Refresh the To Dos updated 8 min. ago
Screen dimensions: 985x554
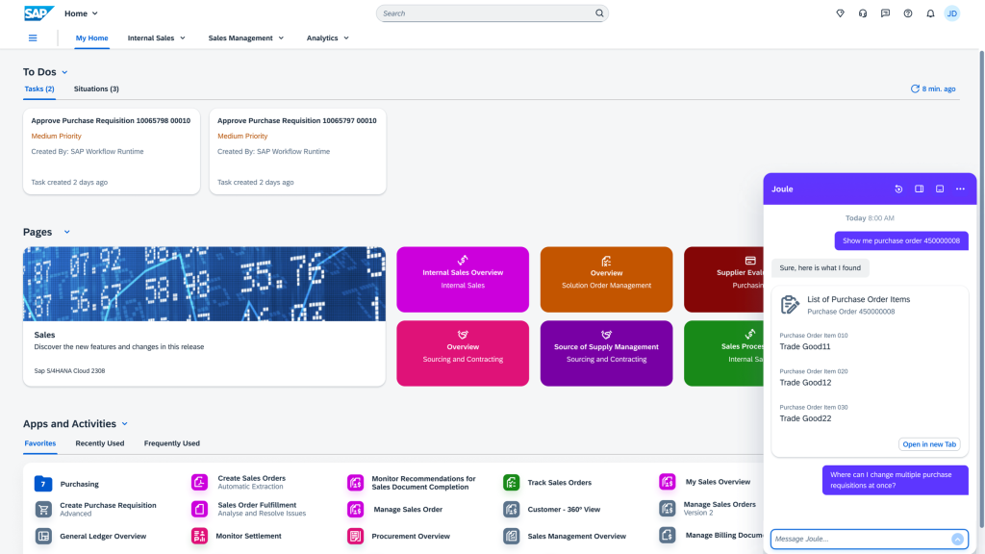click(x=933, y=89)
